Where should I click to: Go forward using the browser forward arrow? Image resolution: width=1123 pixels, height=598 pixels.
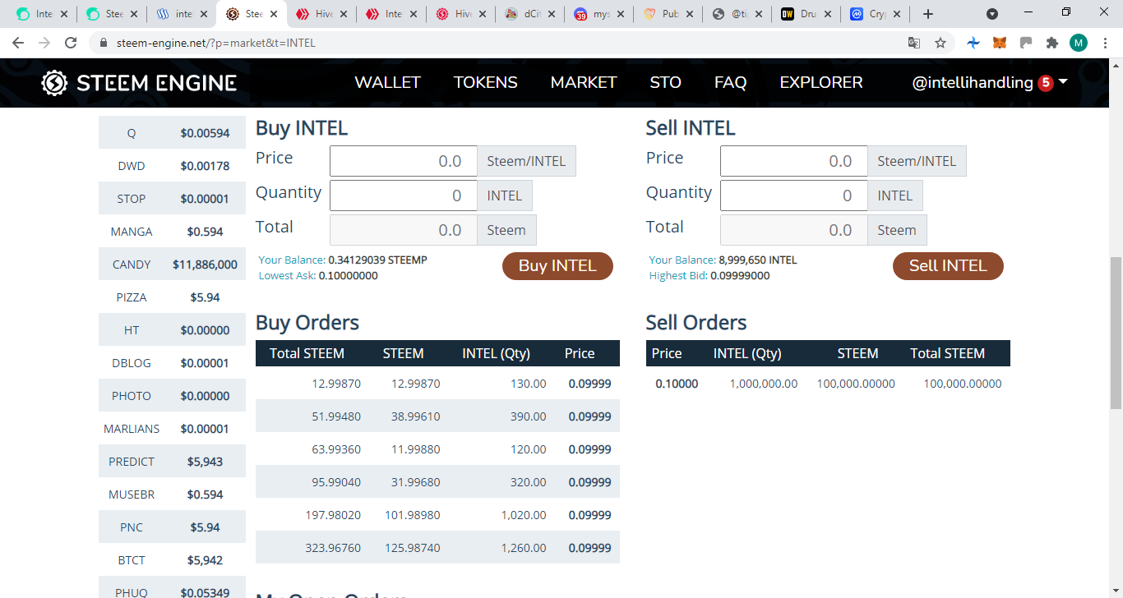point(44,43)
